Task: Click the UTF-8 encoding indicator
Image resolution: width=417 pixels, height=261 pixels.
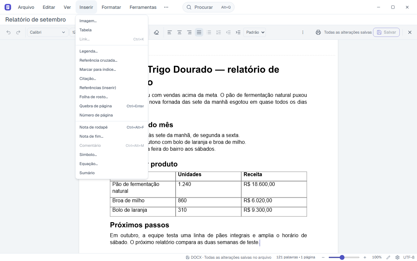Action: (x=409, y=257)
